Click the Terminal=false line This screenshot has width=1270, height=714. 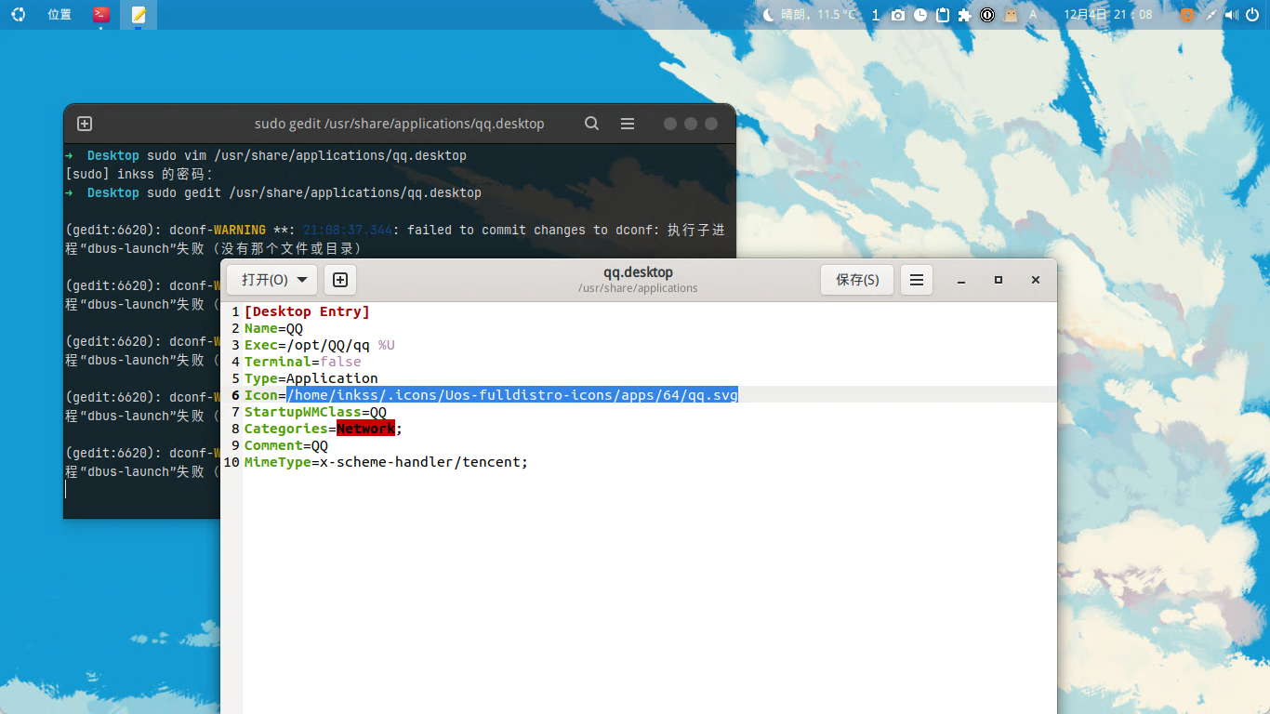click(303, 362)
